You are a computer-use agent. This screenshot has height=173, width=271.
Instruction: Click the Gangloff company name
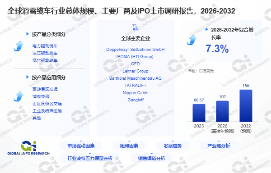tap(135, 100)
